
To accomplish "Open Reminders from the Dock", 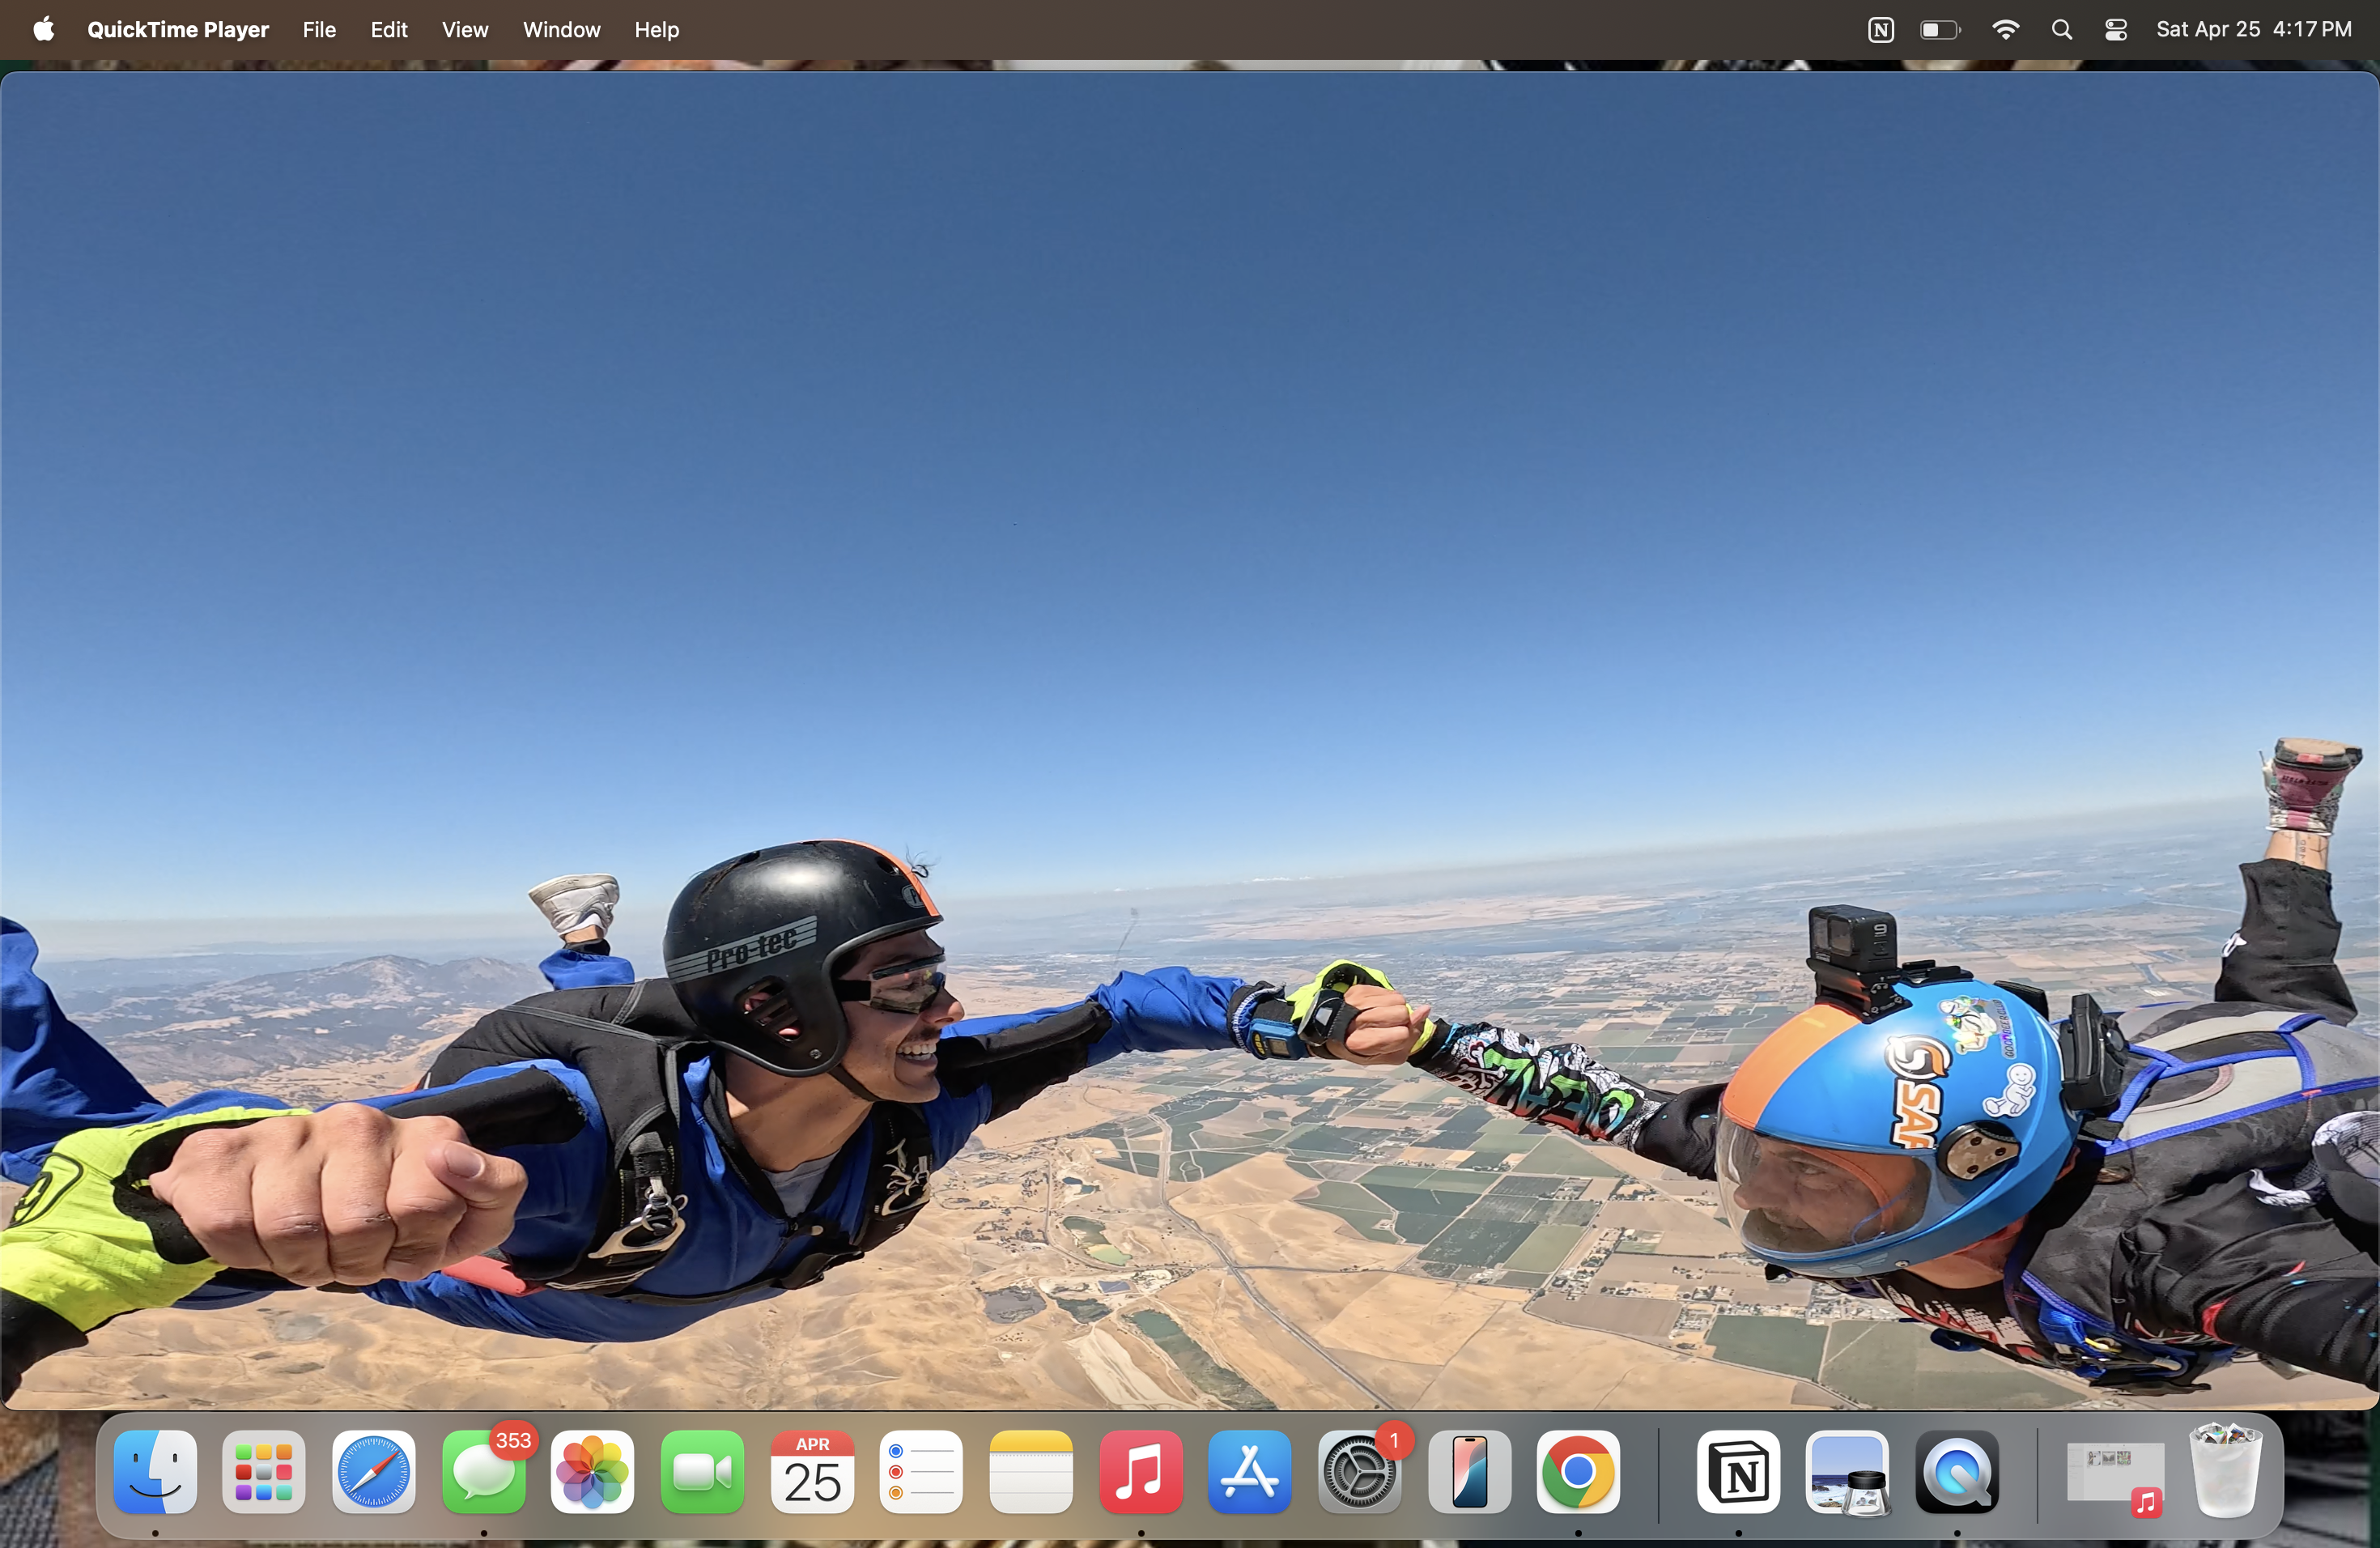I will pos(922,1471).
